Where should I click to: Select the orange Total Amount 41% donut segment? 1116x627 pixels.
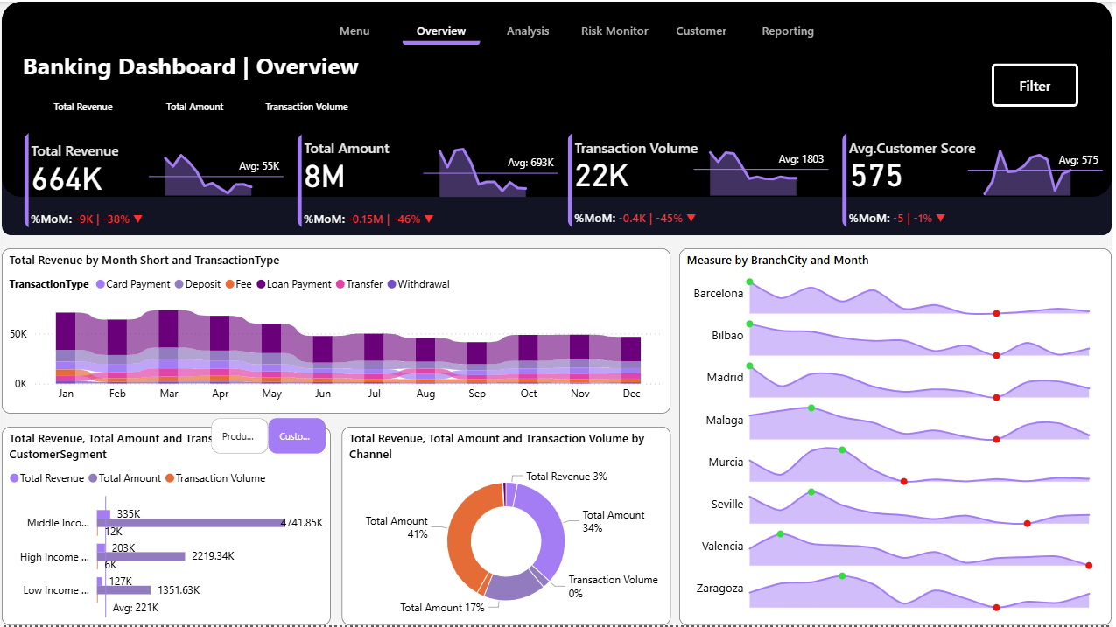click(460, 535)
